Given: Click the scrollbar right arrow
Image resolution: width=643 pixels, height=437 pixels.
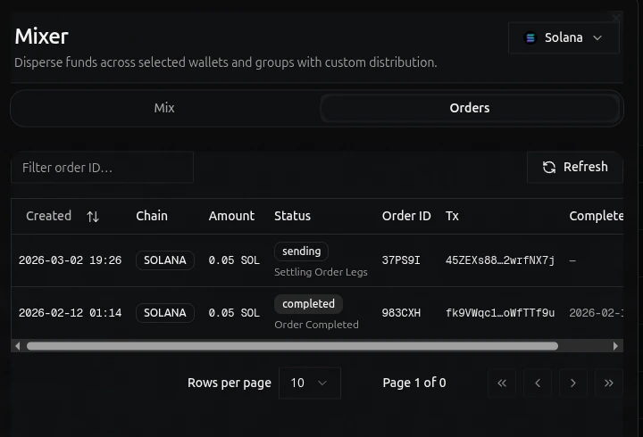Looking at the screenshot, I should coord(615,346).
